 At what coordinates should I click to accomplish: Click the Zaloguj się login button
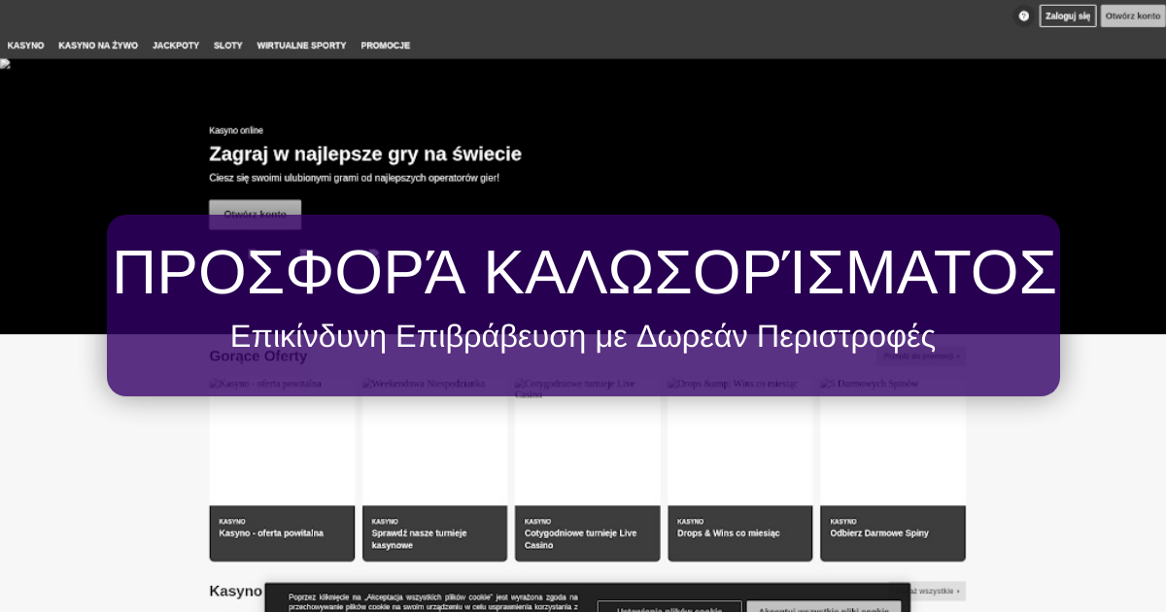(1068, 16)
